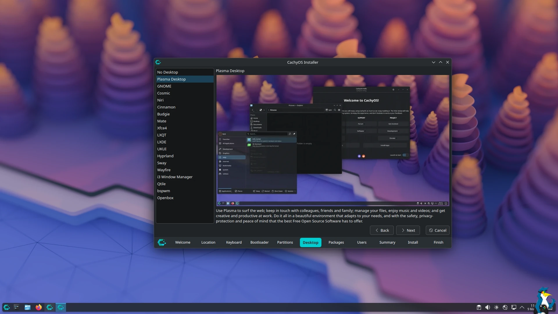This screenshot has width=558, height=314.
Task: Open the brightness tray icon
Action: (496, 307)
